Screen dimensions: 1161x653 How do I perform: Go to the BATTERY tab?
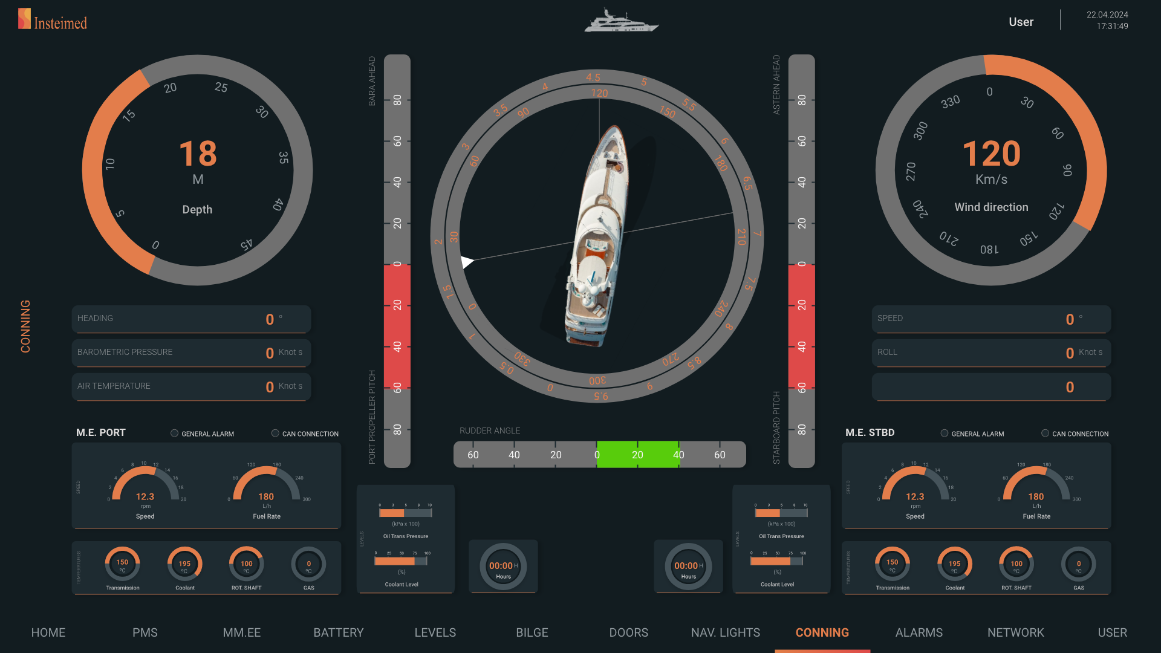pyautogui.click(x=338, y=632)
